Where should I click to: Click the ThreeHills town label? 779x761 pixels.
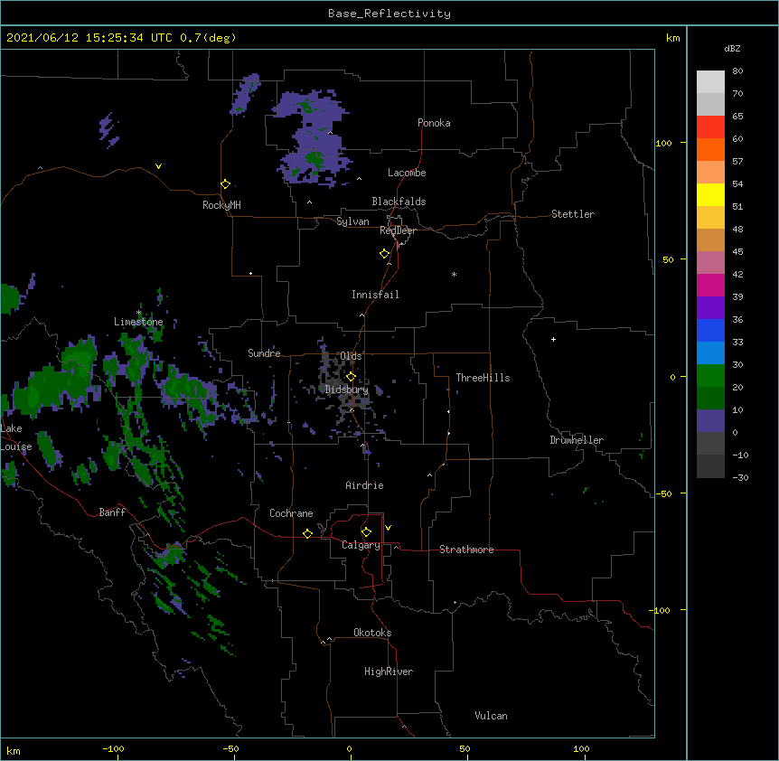click(483, 378)
